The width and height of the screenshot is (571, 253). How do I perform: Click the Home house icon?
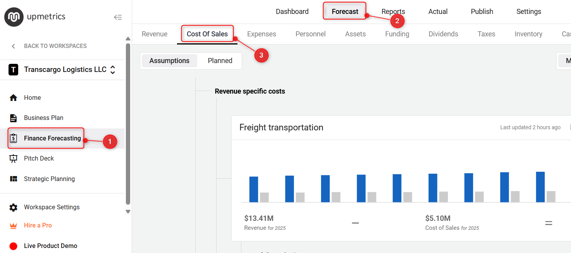click(x=14, y=98)
